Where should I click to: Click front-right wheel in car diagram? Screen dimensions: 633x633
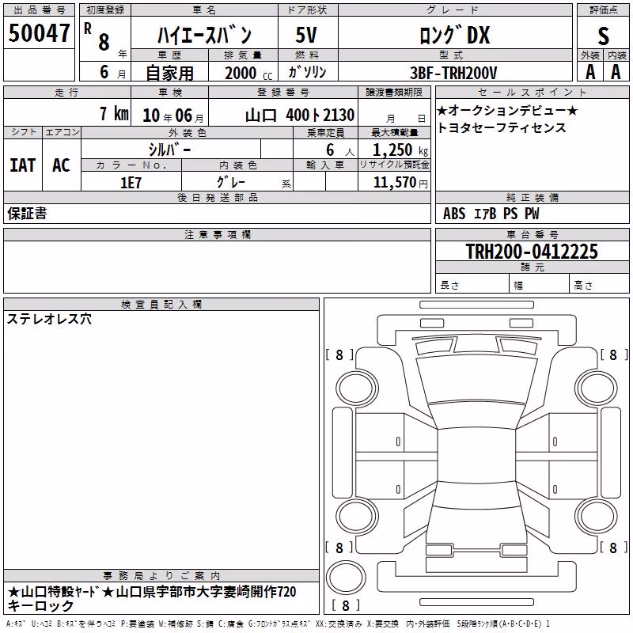[x=596, y=389]
